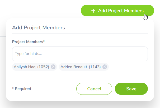Click the Add Project Members dialog heading
Screen dimensions: 160x108
[x=39, y=27]
